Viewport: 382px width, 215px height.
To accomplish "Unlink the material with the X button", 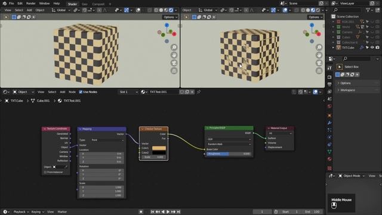I will pyautogui.click(x=192, y=92).
